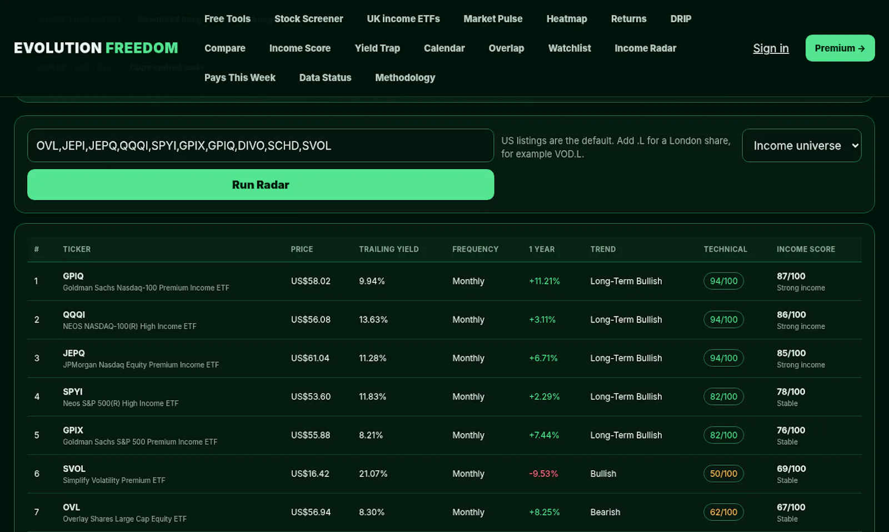Open the Data Status page

pos(325,78)
